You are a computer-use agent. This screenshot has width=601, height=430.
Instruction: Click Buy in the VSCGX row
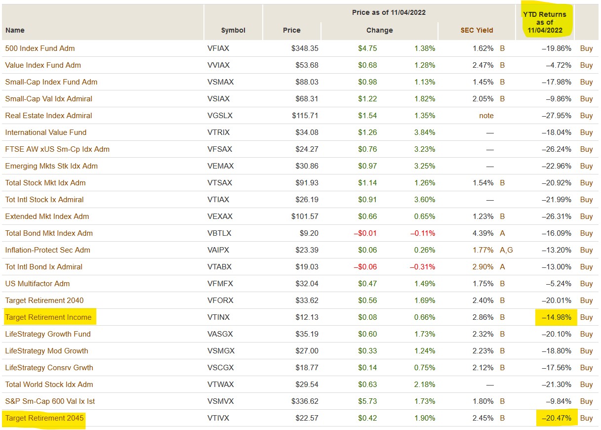[x=586, y=368]
